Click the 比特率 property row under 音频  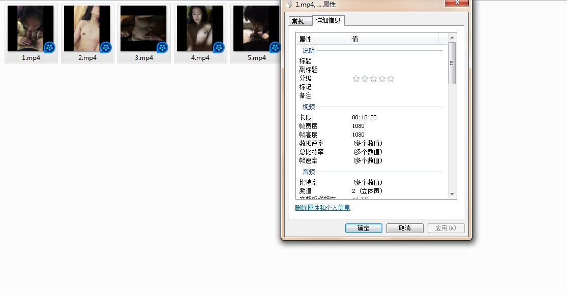click(370, 182)
